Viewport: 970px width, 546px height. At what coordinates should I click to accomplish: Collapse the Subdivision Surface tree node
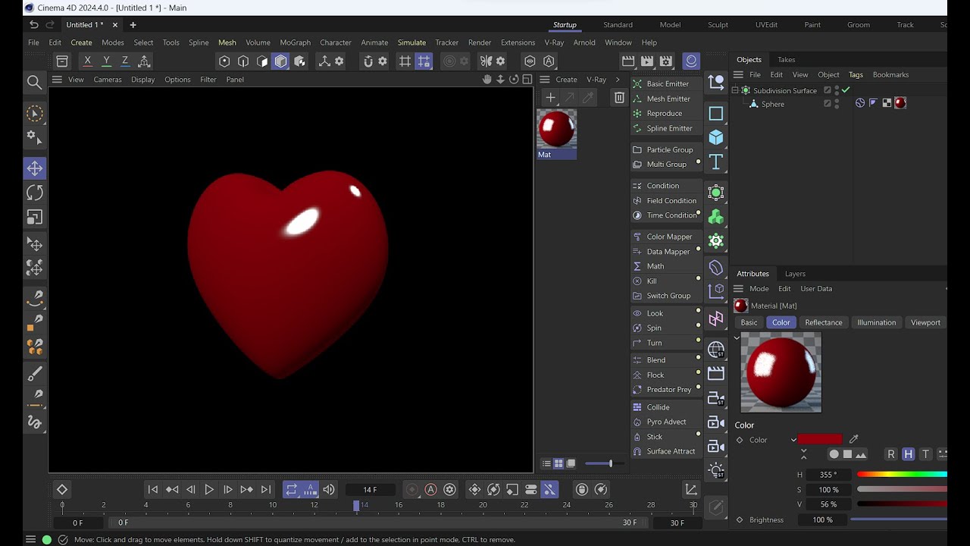point(735,90)
